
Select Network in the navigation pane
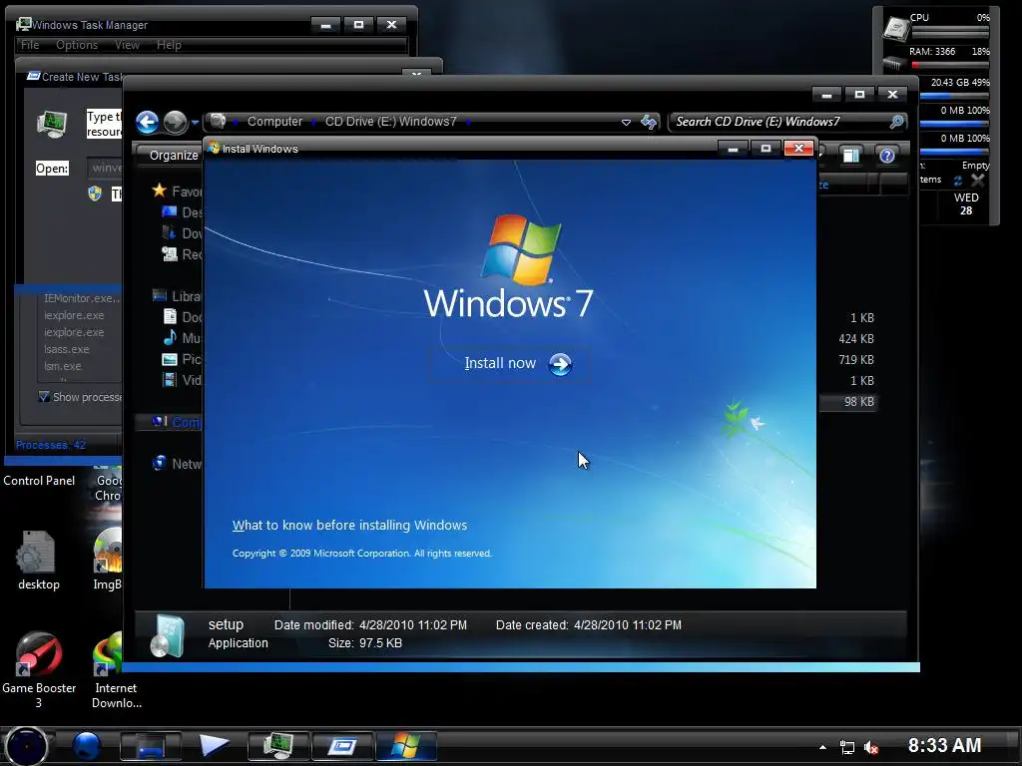click(177, 464)
